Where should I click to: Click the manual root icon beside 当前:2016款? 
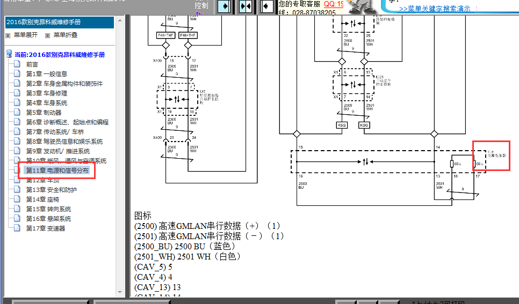pyautogui.click(x=9, y=54)
